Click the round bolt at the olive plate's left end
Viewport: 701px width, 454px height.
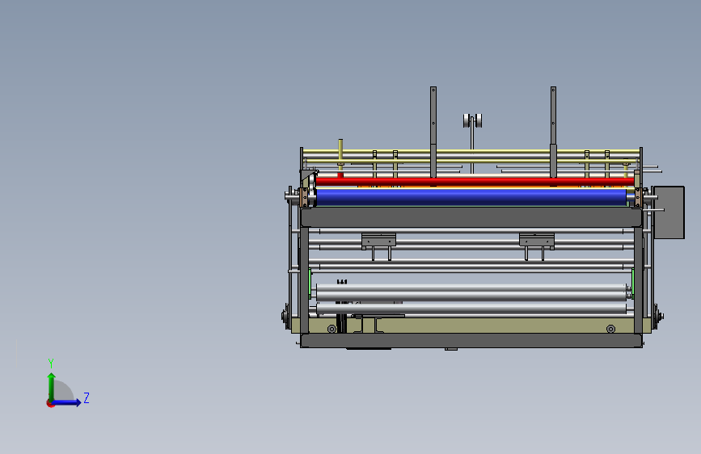(x=331, y=329)
